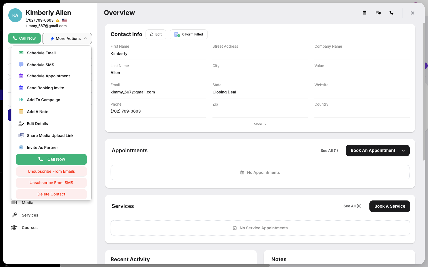
Task: Click Edit button beside Contact Info
Action: (x=156, y=34)
